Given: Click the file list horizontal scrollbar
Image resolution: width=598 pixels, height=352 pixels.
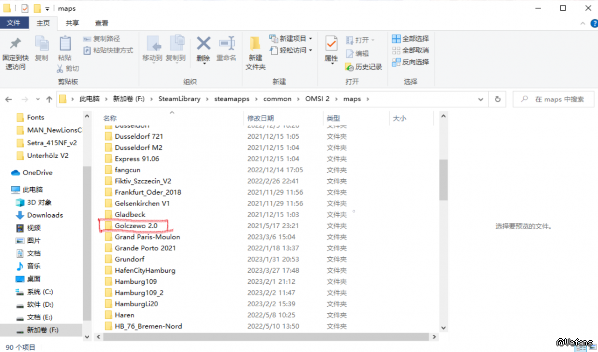Looking at the screenshot, I should (266, 337).
